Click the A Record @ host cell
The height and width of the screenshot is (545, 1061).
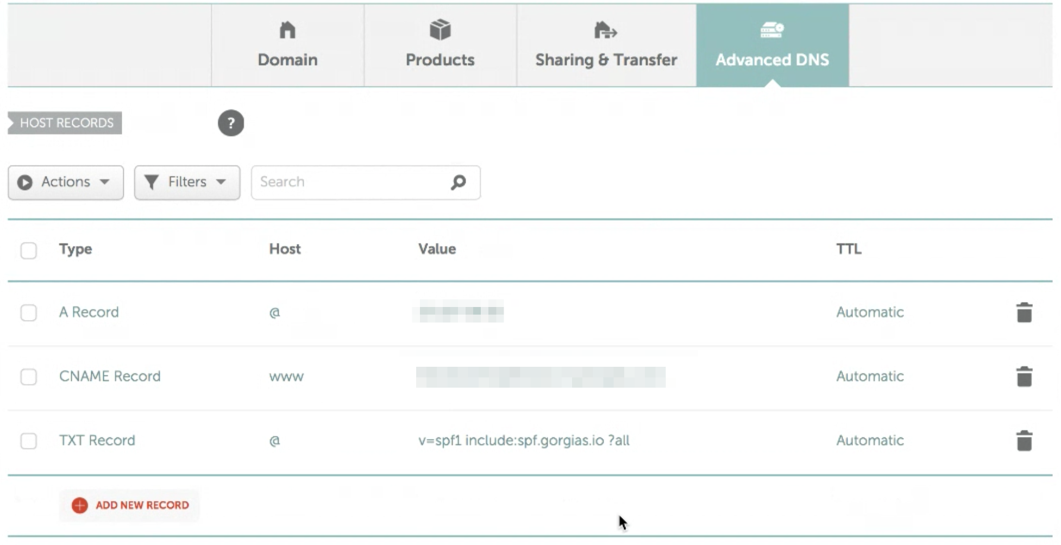tap(275, 312)
